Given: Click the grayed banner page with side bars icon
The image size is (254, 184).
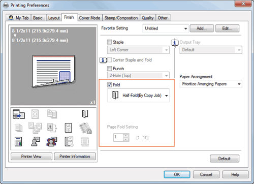Looking at the screenshot, I should point(85,141).
